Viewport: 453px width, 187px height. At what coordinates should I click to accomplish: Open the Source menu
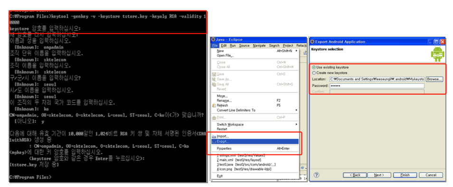(244, 45)
